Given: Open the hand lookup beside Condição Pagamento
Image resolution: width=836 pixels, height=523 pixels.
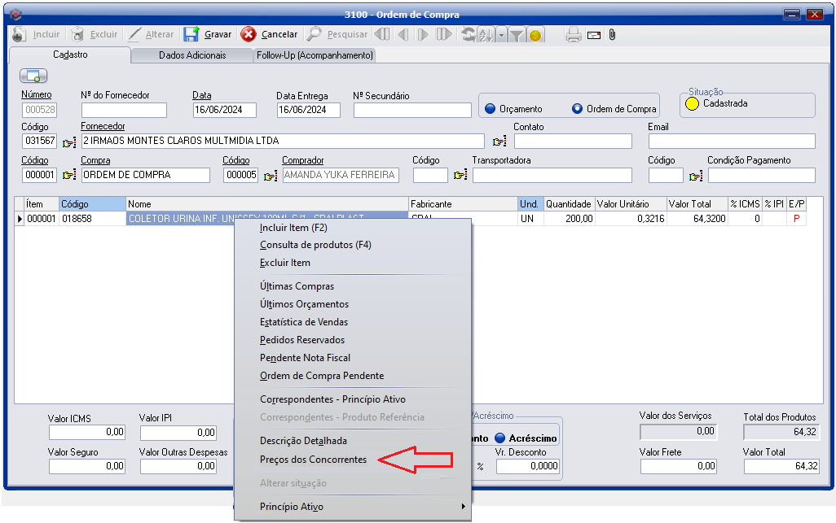Looking at the screenshot, I should point(696,175).
